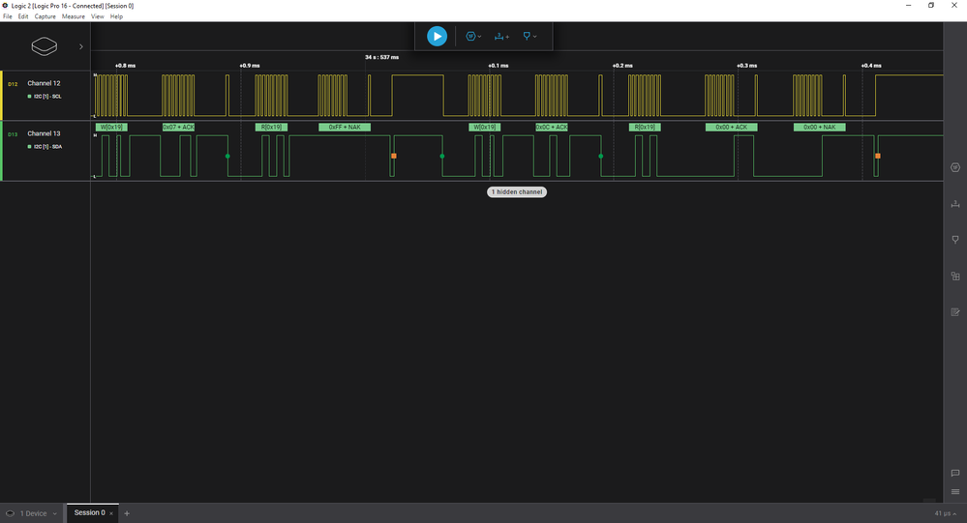Viewport: 967px width, 523px height.
Task: Open the session Notes panel icon
Action: point(954,312)
